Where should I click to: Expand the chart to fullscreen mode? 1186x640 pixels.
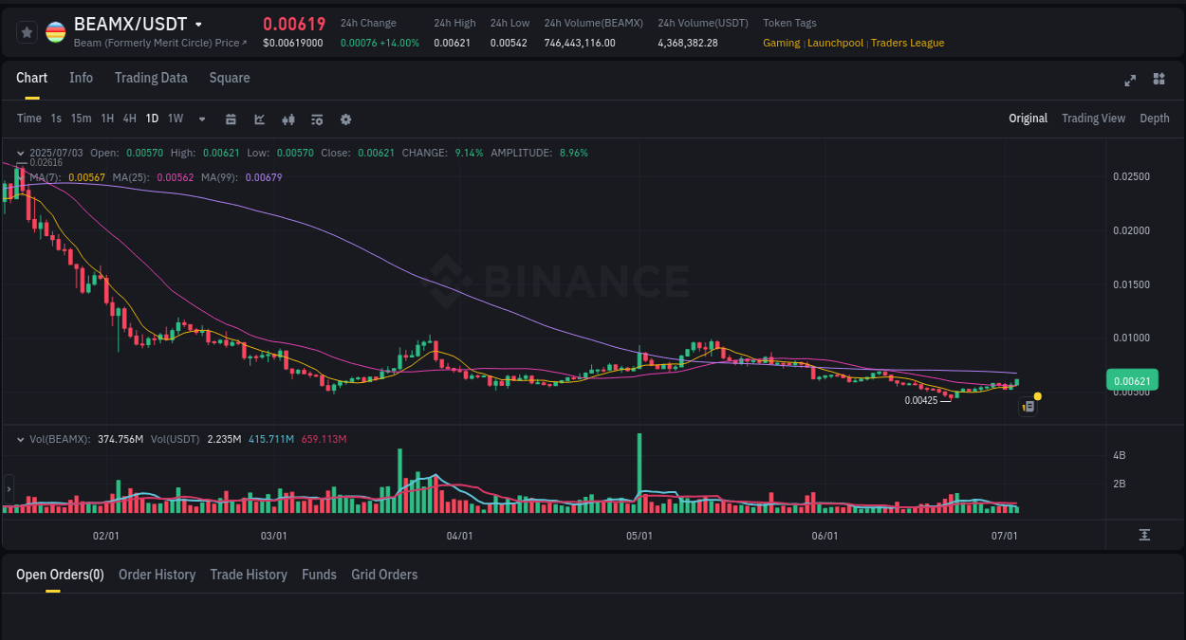pos(1129,81)
